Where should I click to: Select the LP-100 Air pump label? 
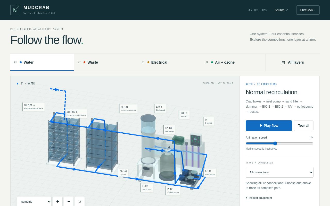click(169, 130)
